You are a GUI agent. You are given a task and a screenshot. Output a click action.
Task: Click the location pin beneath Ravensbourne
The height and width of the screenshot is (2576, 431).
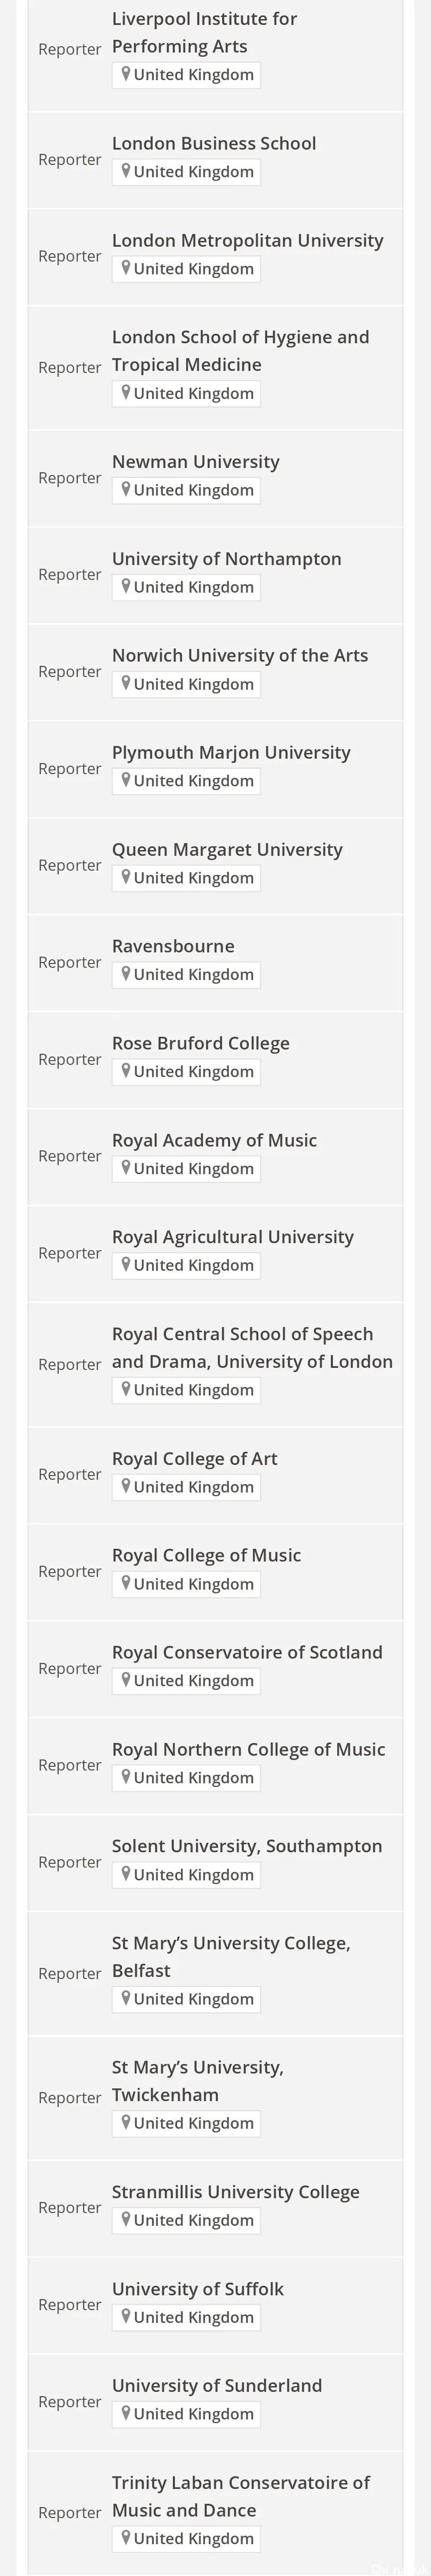(126, 973)
